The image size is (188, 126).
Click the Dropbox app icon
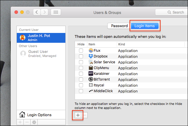(91, 56)
